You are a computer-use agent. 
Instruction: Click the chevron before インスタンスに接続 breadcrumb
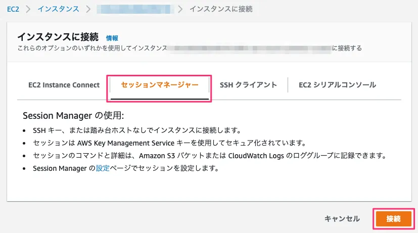click(x=181, y=9)
